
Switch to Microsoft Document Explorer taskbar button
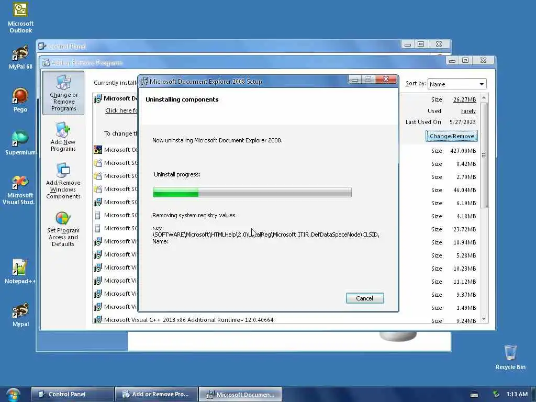240,394
